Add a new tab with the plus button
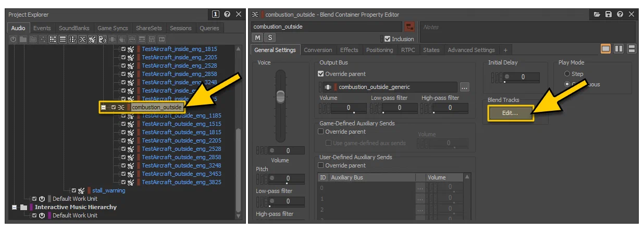Viewport: 644px width, 232px height. click(505, 50)
